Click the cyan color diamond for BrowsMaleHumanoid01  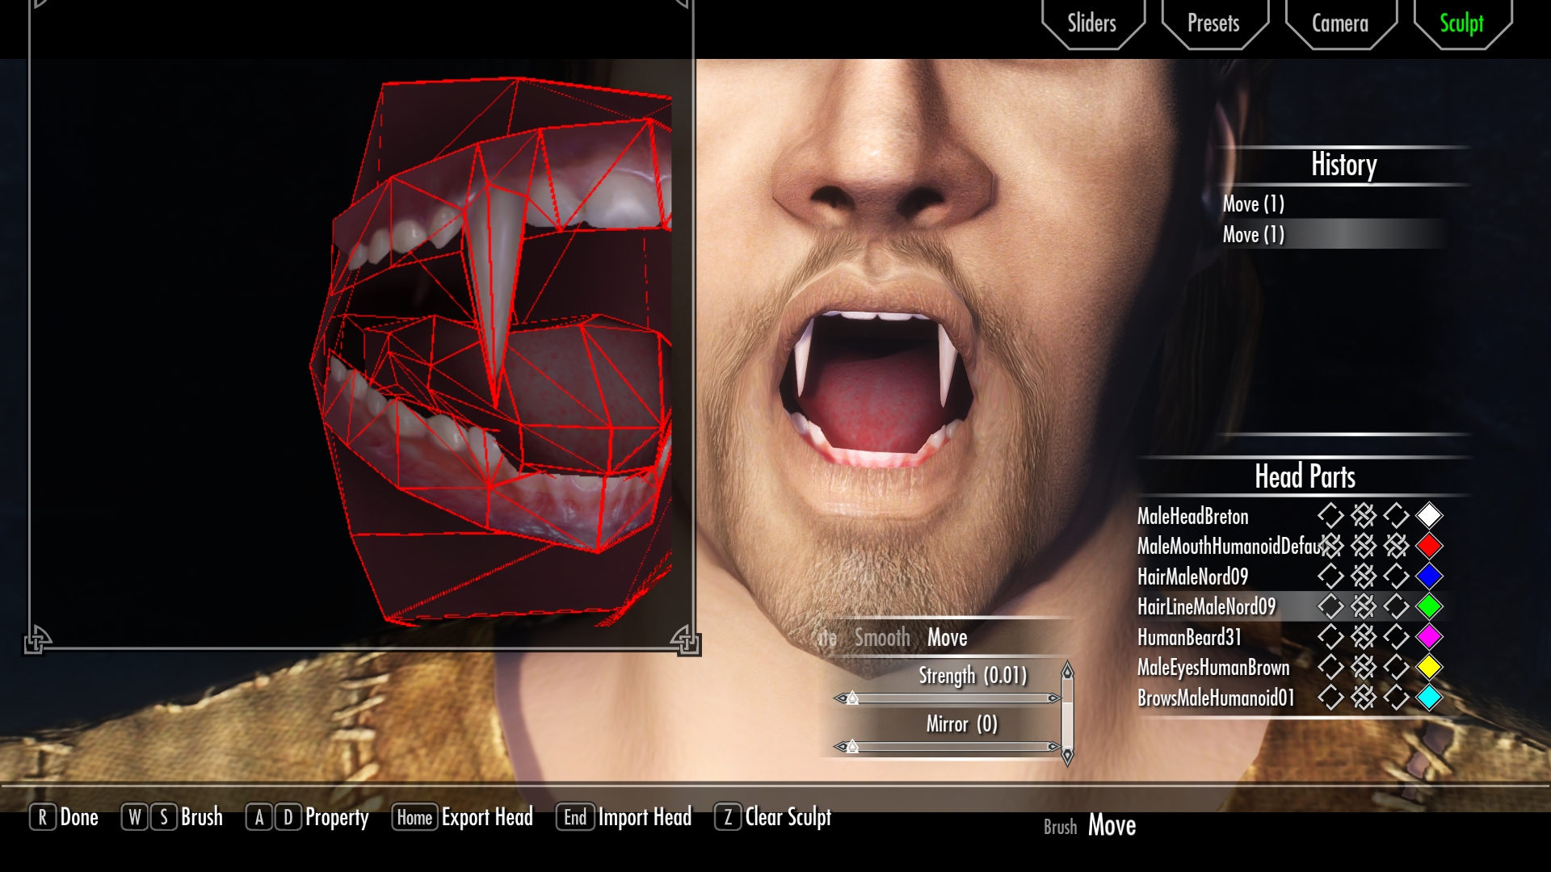click(x=1429, y=698)
